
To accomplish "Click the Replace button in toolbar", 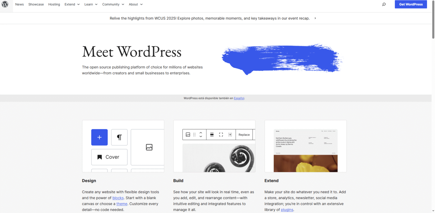I will pos(244,135).
